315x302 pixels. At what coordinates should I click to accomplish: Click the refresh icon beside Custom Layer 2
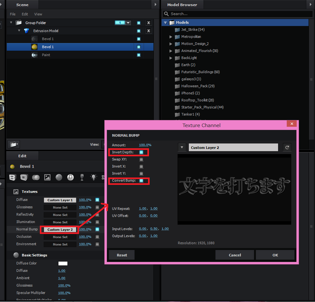click(287, 147)
